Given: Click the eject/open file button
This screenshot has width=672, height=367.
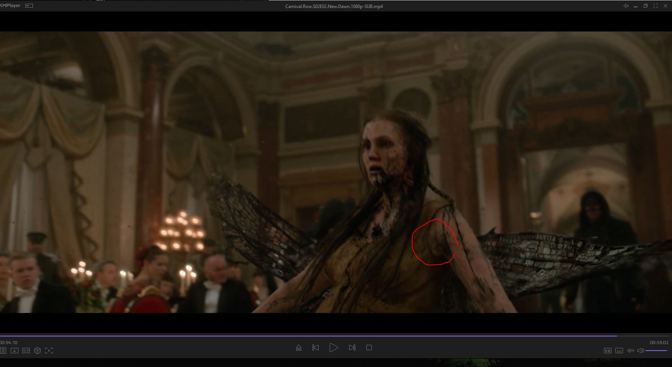Looking at the screenshot, I should coord(299,348).
